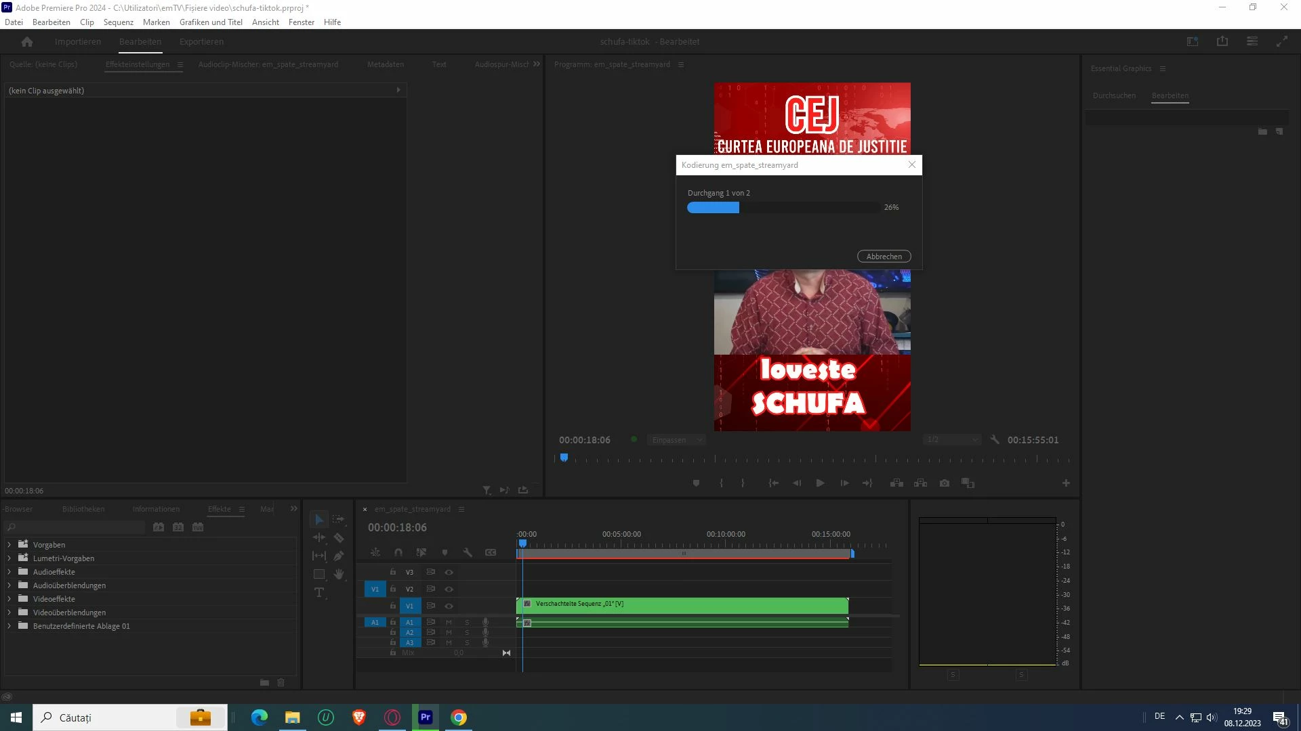Hide track V2 with eye icon
1301x731 pixels.
[x=449, y=589]
